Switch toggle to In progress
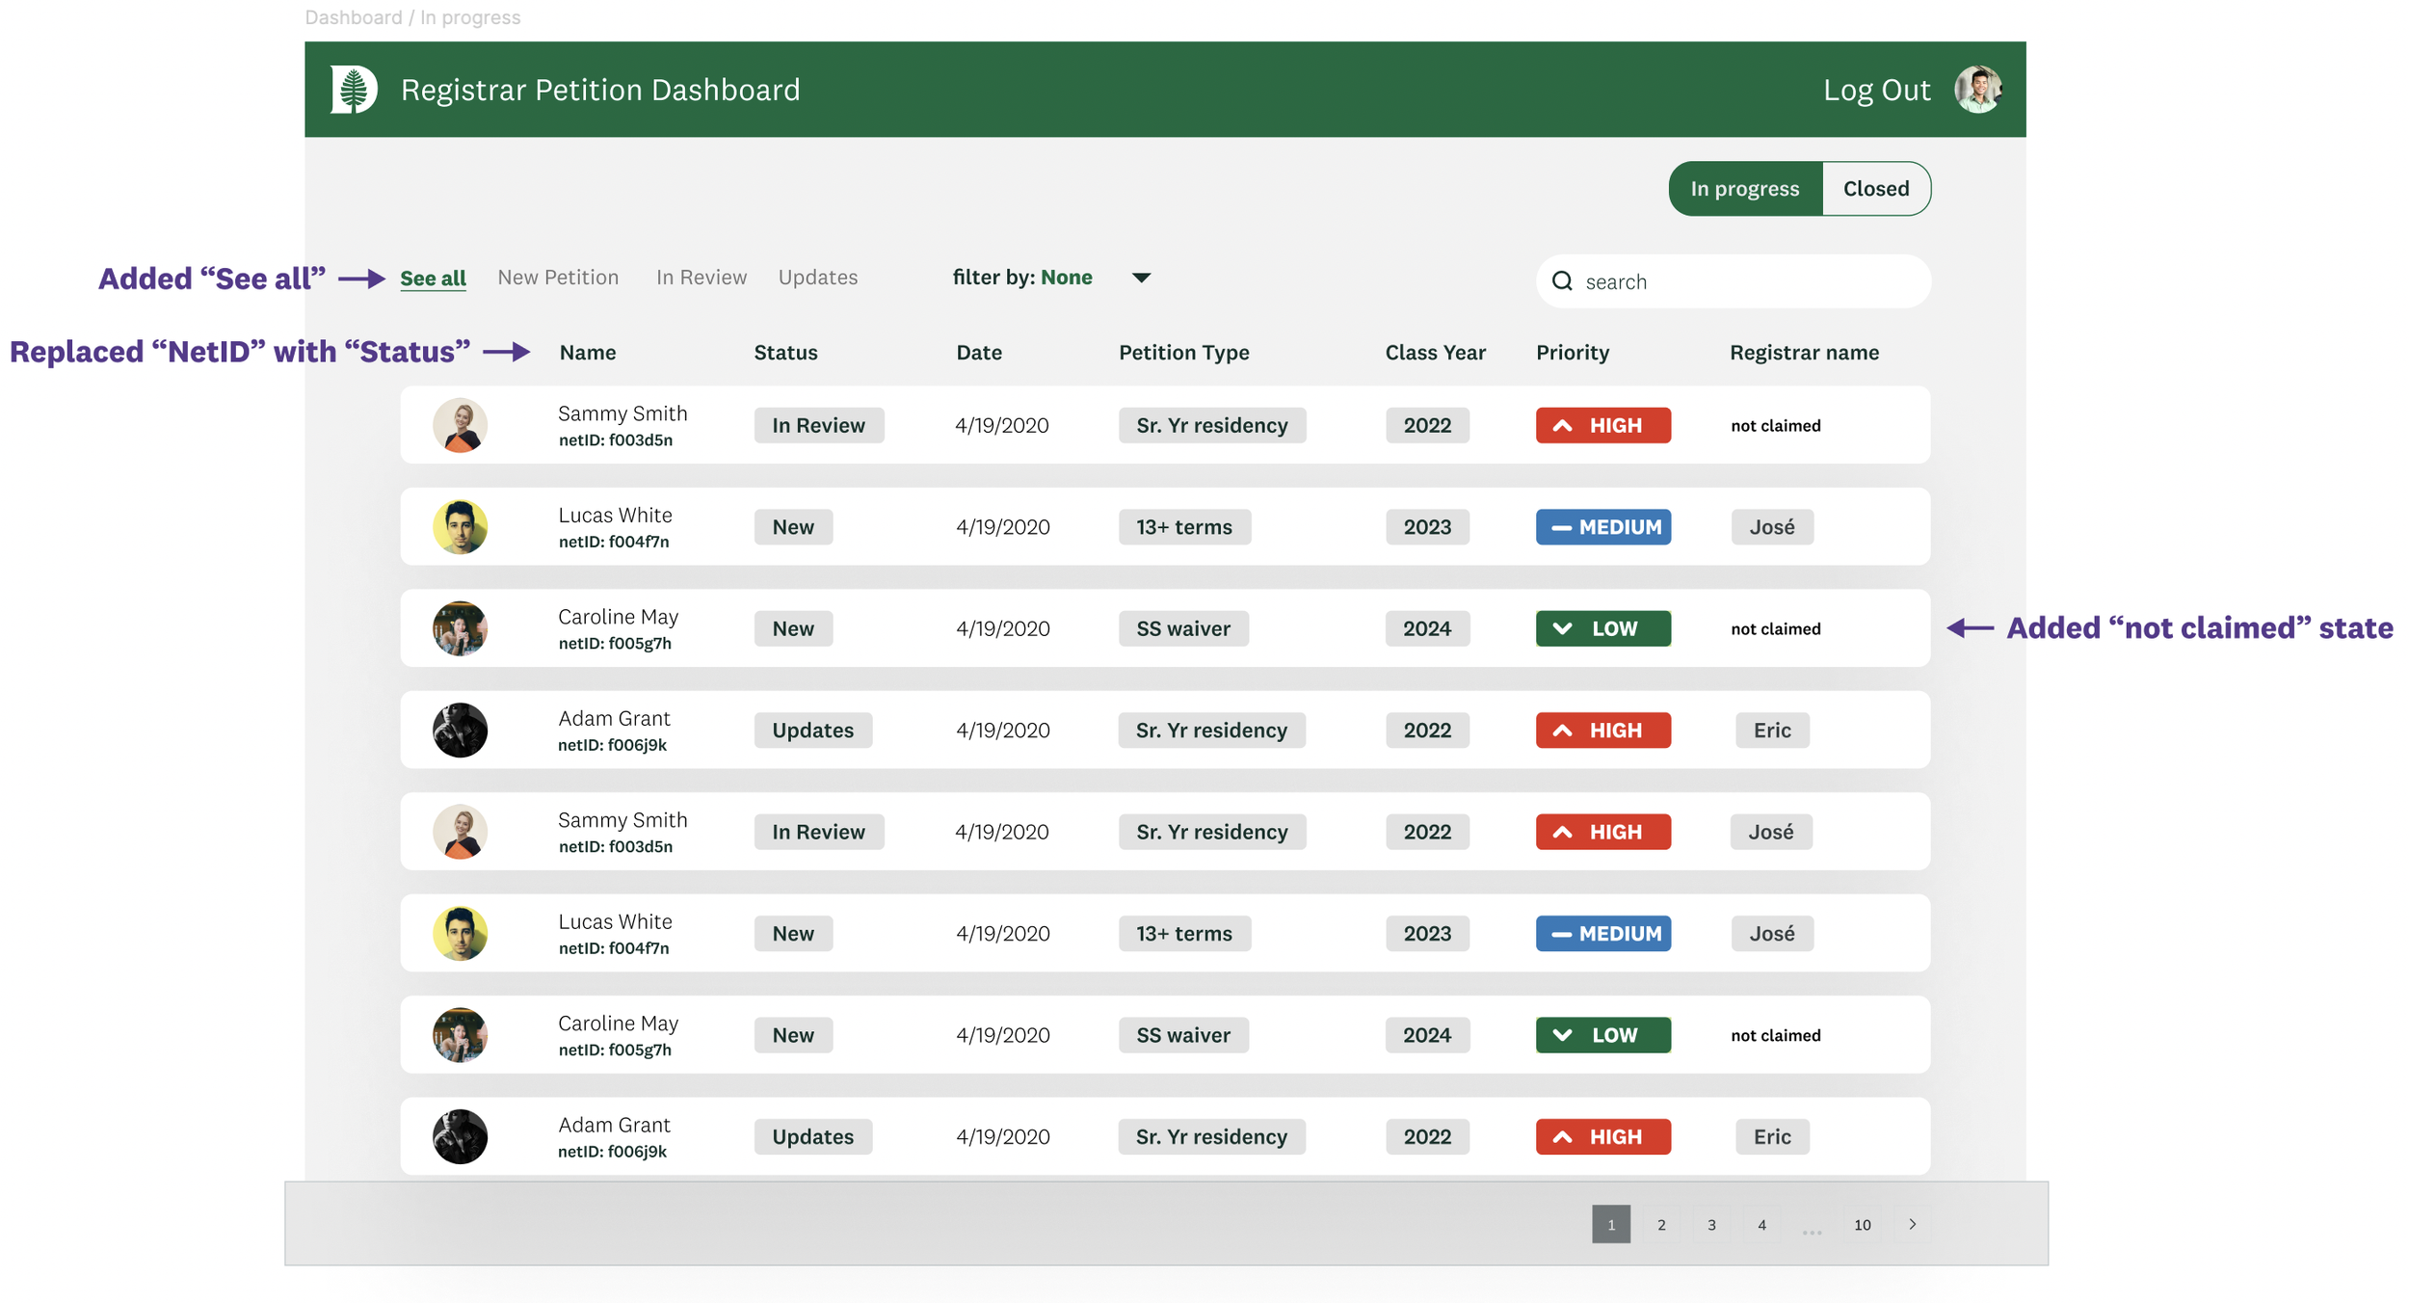This screenshot has height=1303, width=2409. [1744, 189]
